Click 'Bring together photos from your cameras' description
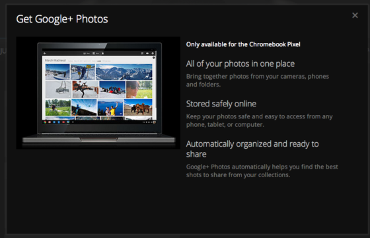The width and height of the screenshot is (370, 238). 258,80
